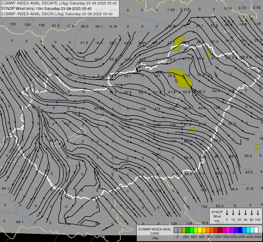Click the 600 tick label on CAPE scale
Viewport: 263px width, 242px height.
pos(202,237)
